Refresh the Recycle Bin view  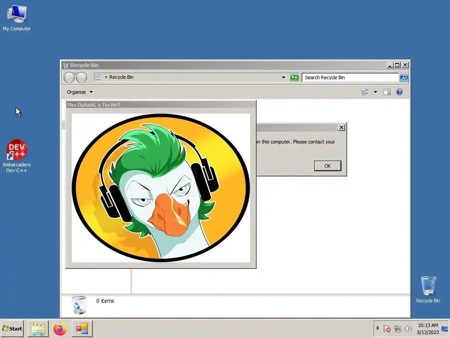pyautogui.click(x=294, y=77)
